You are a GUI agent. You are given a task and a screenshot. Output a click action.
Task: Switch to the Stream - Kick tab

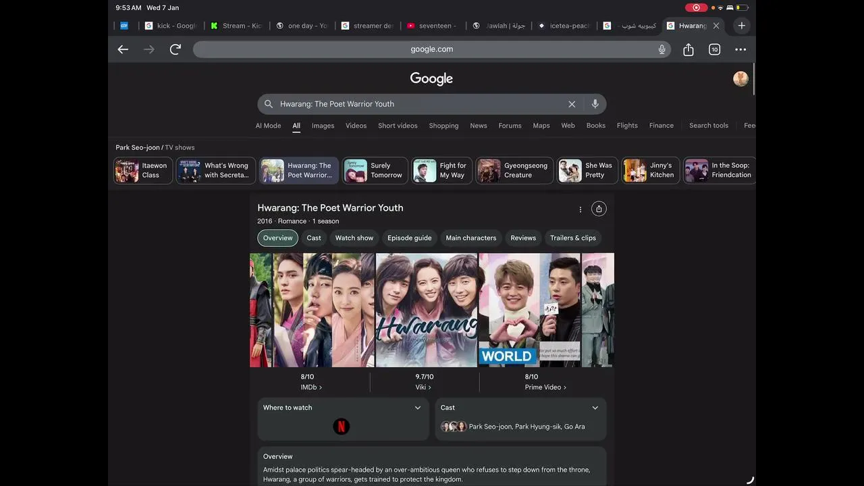coord(236,26)
